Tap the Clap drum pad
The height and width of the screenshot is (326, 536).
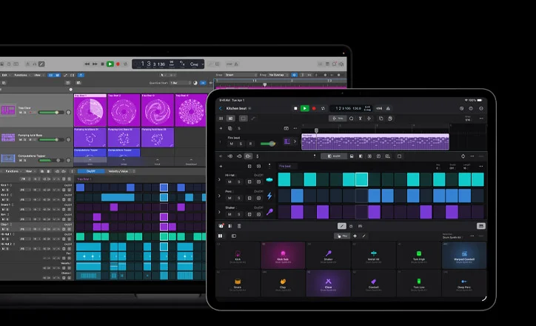coord(283,283)
